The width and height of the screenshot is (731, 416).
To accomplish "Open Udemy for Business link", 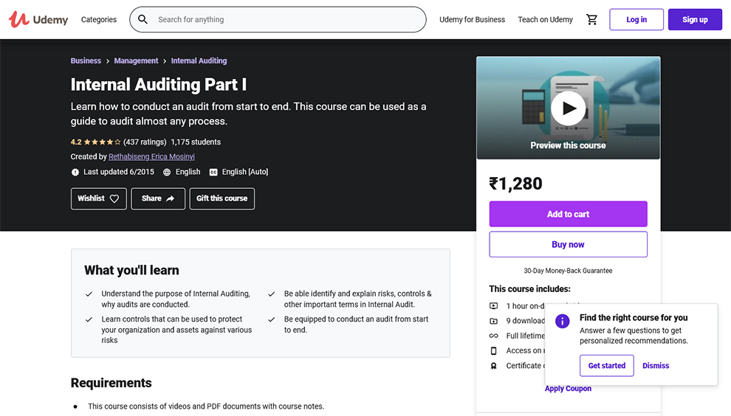I will pyautogui.click(x=472, y=20).
